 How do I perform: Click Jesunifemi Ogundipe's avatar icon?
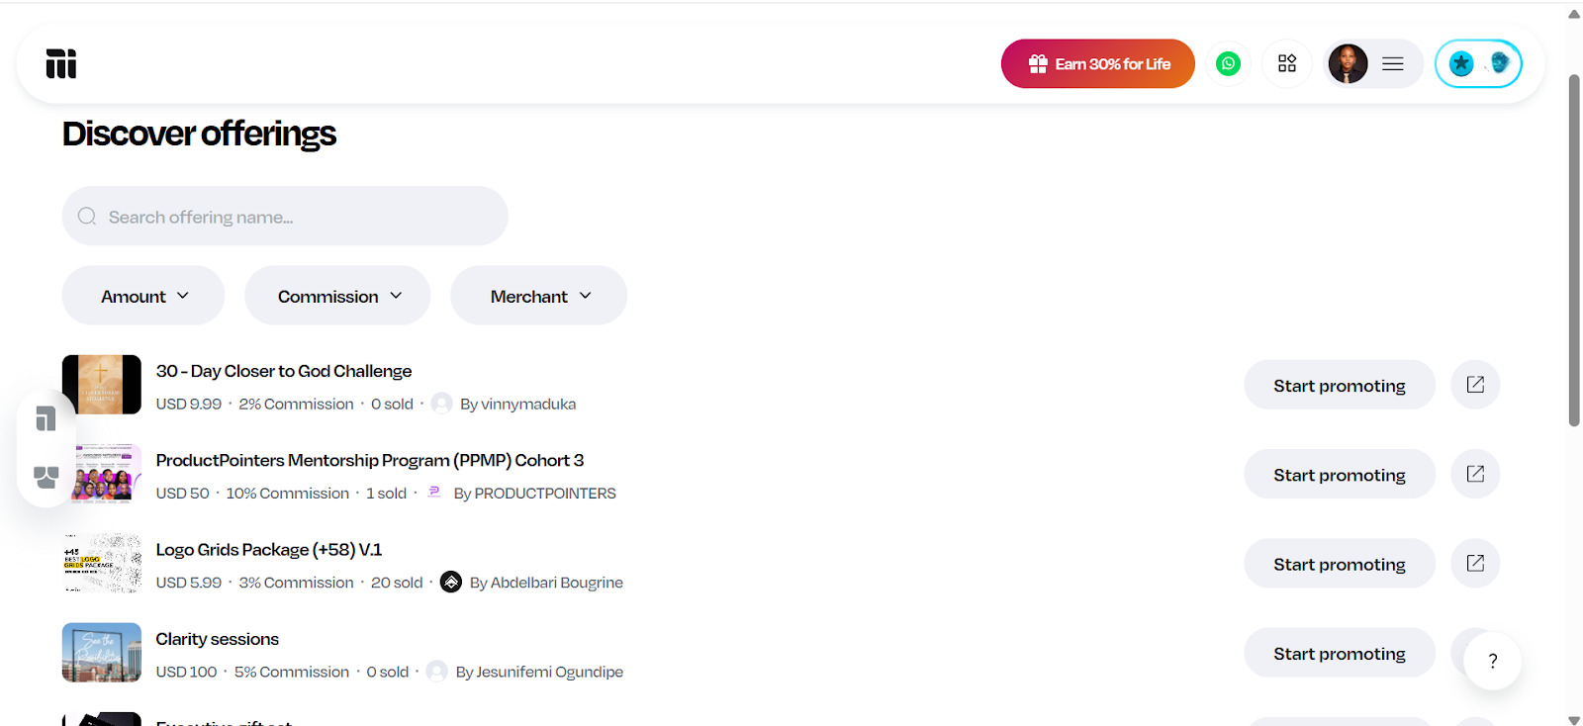[x=437, y=672]
